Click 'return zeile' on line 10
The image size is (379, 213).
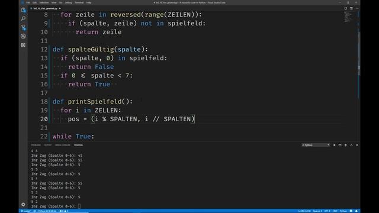[99, 32]
